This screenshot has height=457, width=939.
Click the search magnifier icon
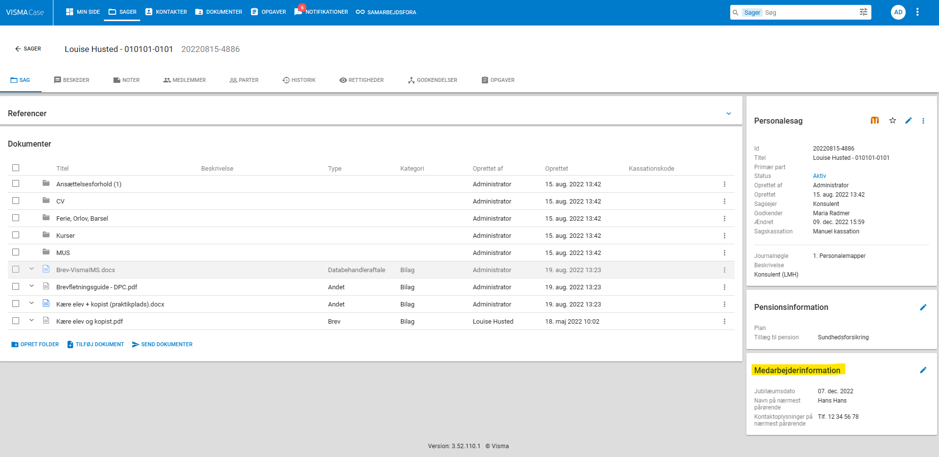click(736, 13)
